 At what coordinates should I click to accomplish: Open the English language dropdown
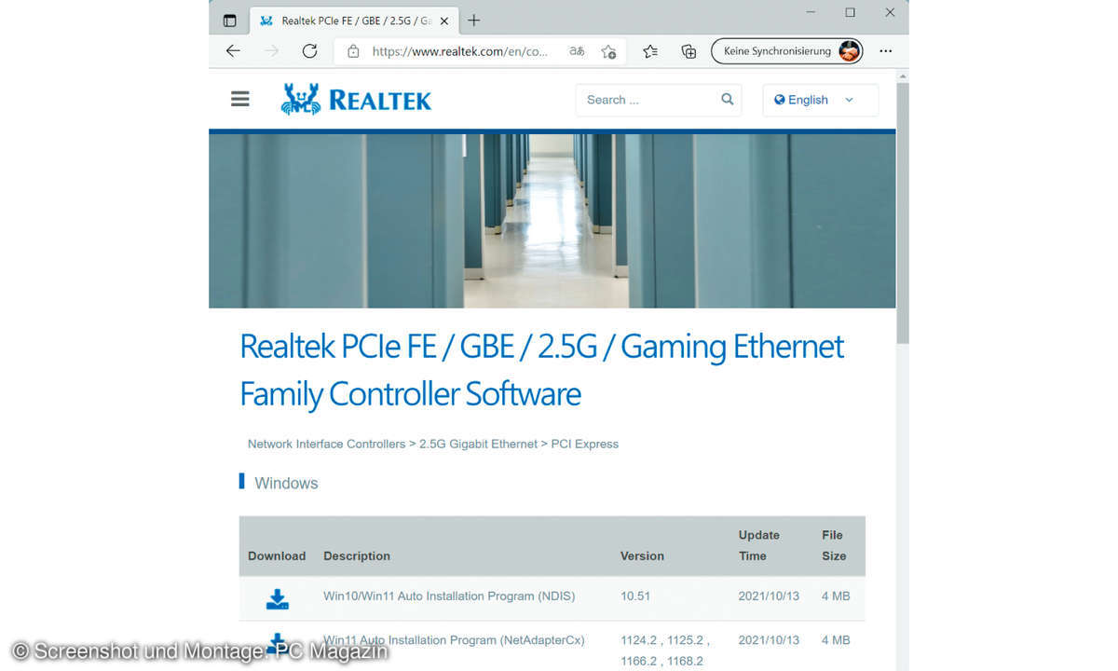821,100
